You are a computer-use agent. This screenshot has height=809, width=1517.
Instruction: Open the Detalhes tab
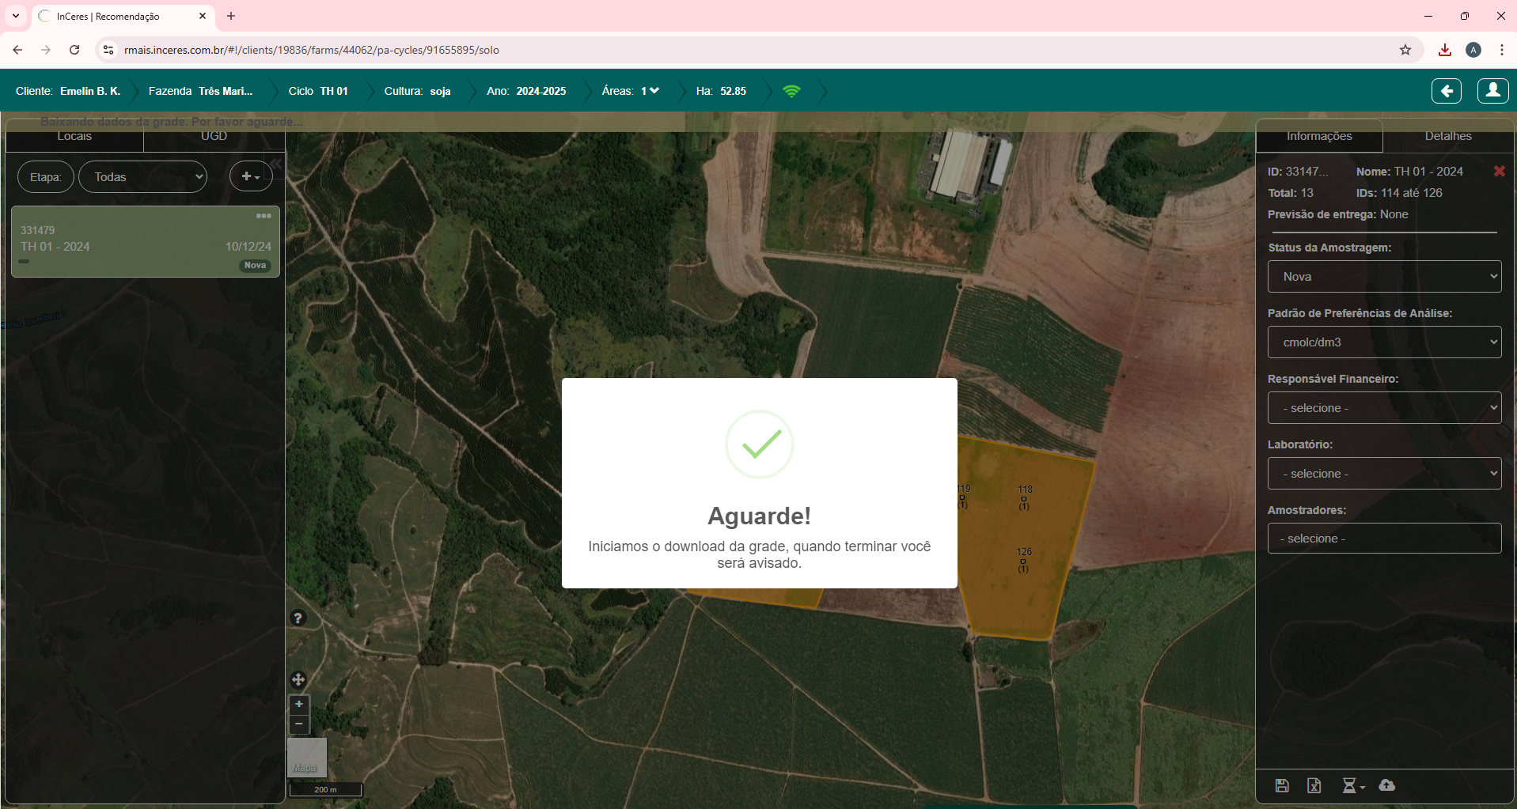click(1448, 136)
